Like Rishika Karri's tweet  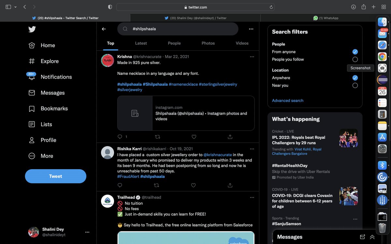click(193, 185)
